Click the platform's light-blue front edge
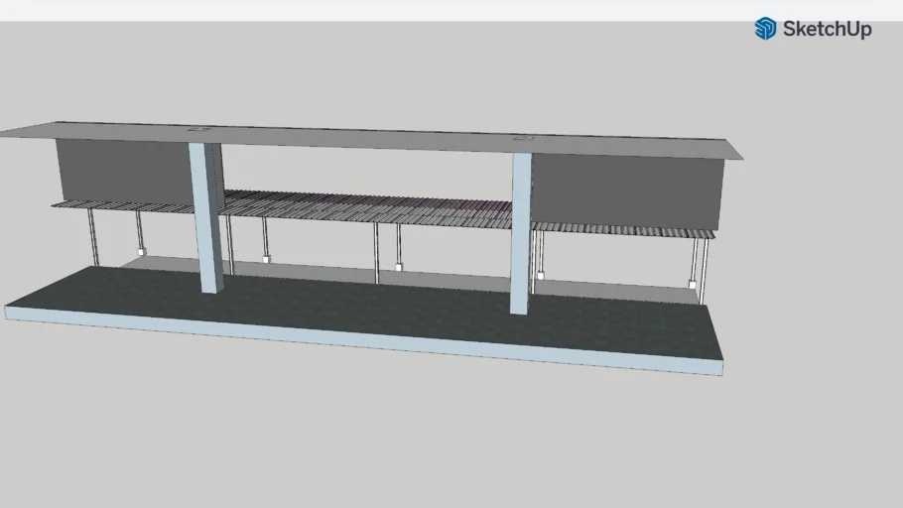Screen dimensions: 903x508 (x=357, y=341)
